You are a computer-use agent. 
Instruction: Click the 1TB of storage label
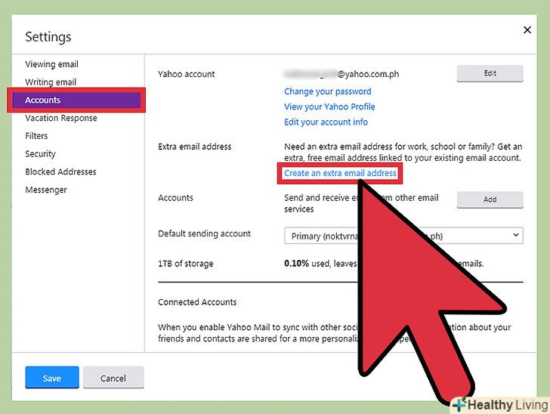point(186,264)
